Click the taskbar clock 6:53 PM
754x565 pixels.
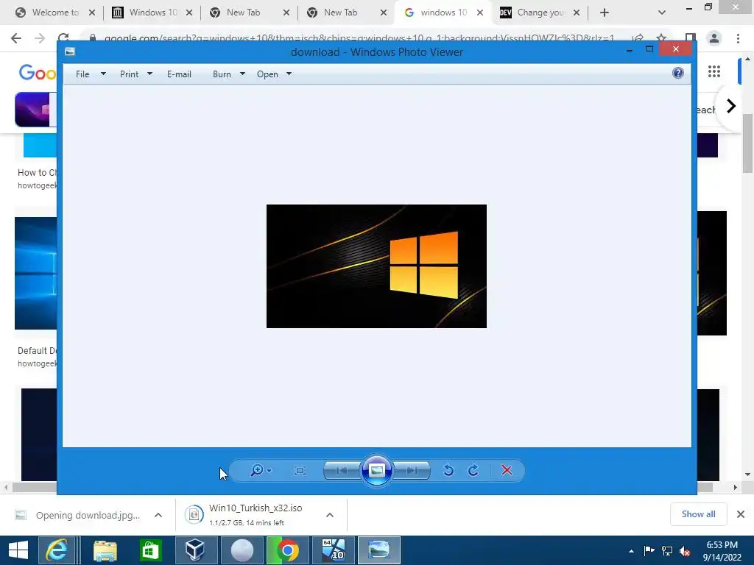722,545
